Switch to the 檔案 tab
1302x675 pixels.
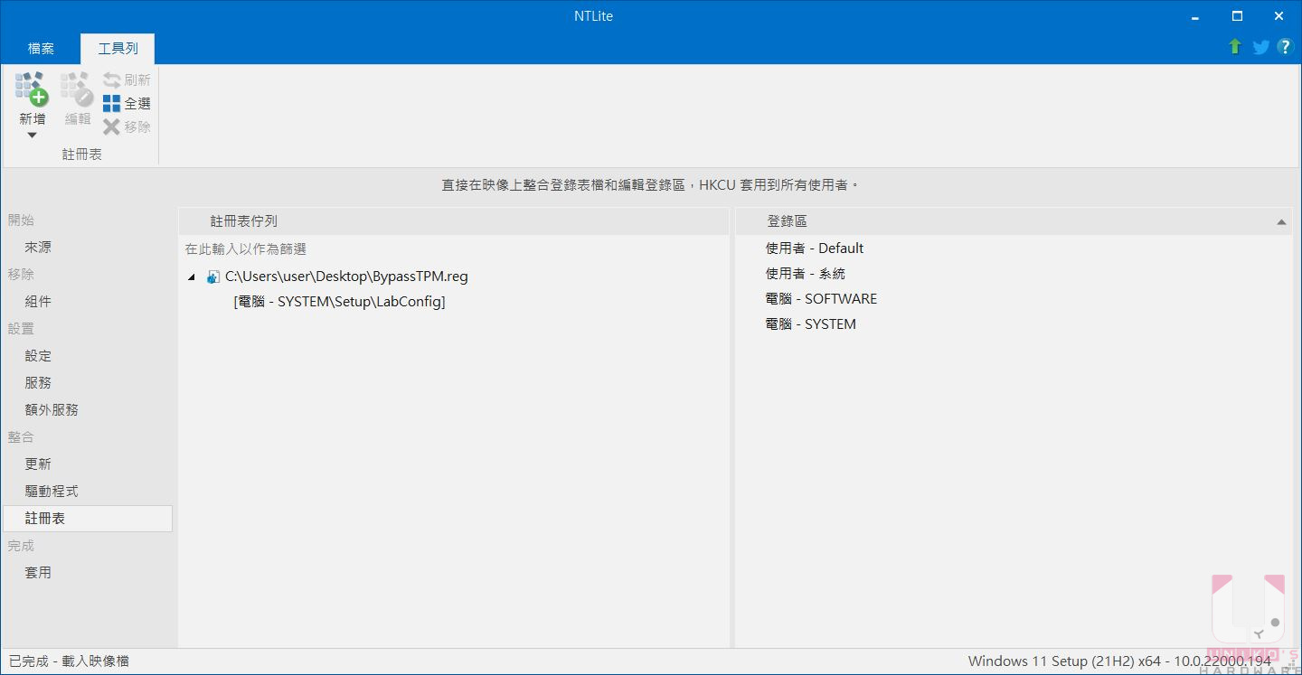click(41, 49)
